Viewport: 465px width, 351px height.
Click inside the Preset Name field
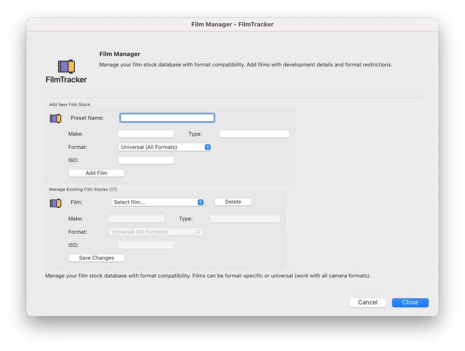[x=167, y=118]
